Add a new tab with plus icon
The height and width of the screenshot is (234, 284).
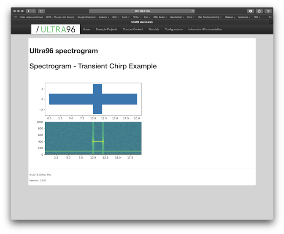pos(270,22)
